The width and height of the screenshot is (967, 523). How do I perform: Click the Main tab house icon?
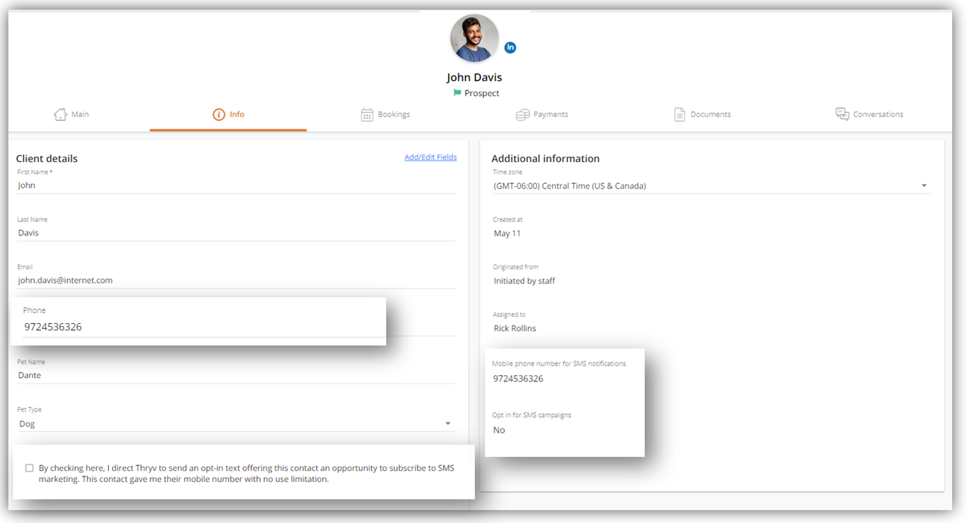60,114
